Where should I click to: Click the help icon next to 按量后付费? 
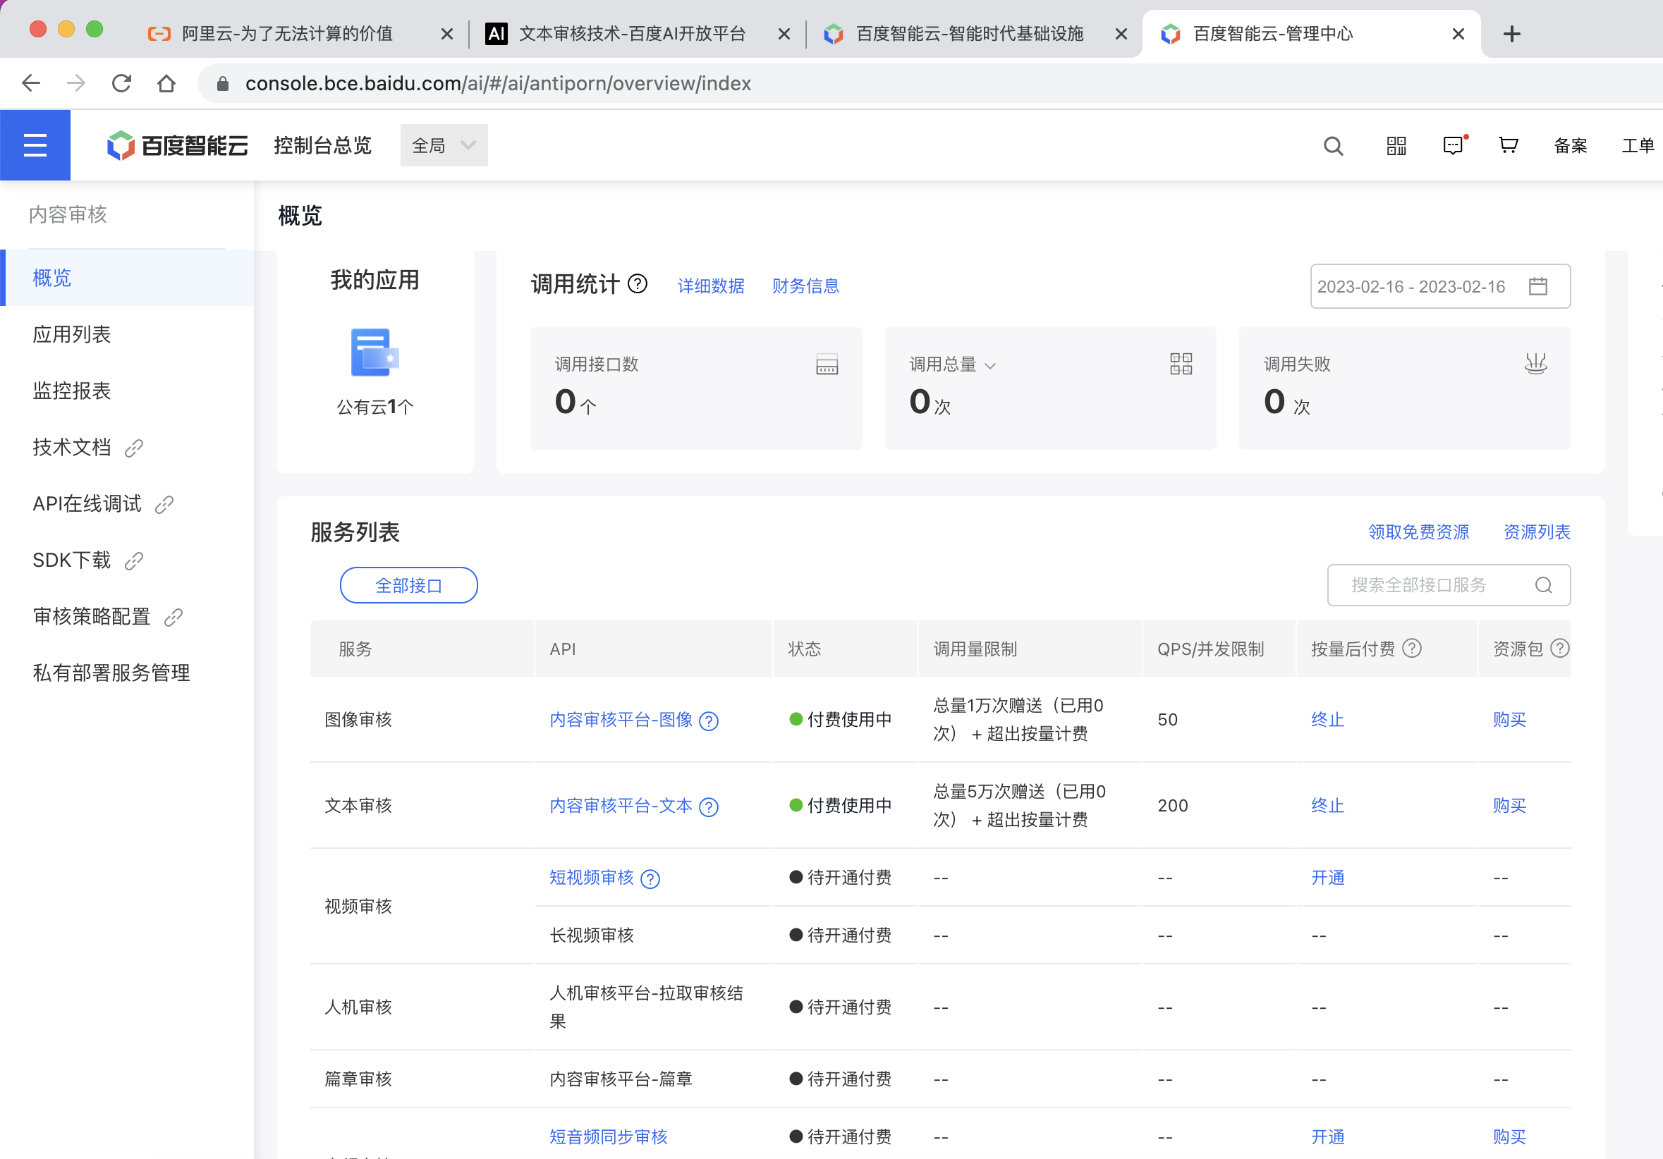[1412, 648]
